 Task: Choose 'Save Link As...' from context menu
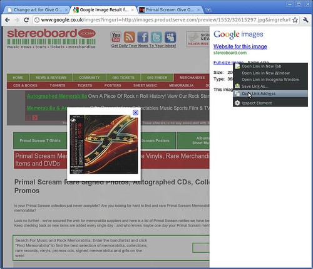[x=270, y=86]
